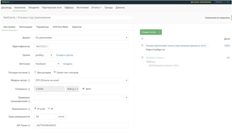The width and height of the screenshot is (232, 136).
Task: Collapse the settings panel with the small arrow
Action: click(133, 27)
